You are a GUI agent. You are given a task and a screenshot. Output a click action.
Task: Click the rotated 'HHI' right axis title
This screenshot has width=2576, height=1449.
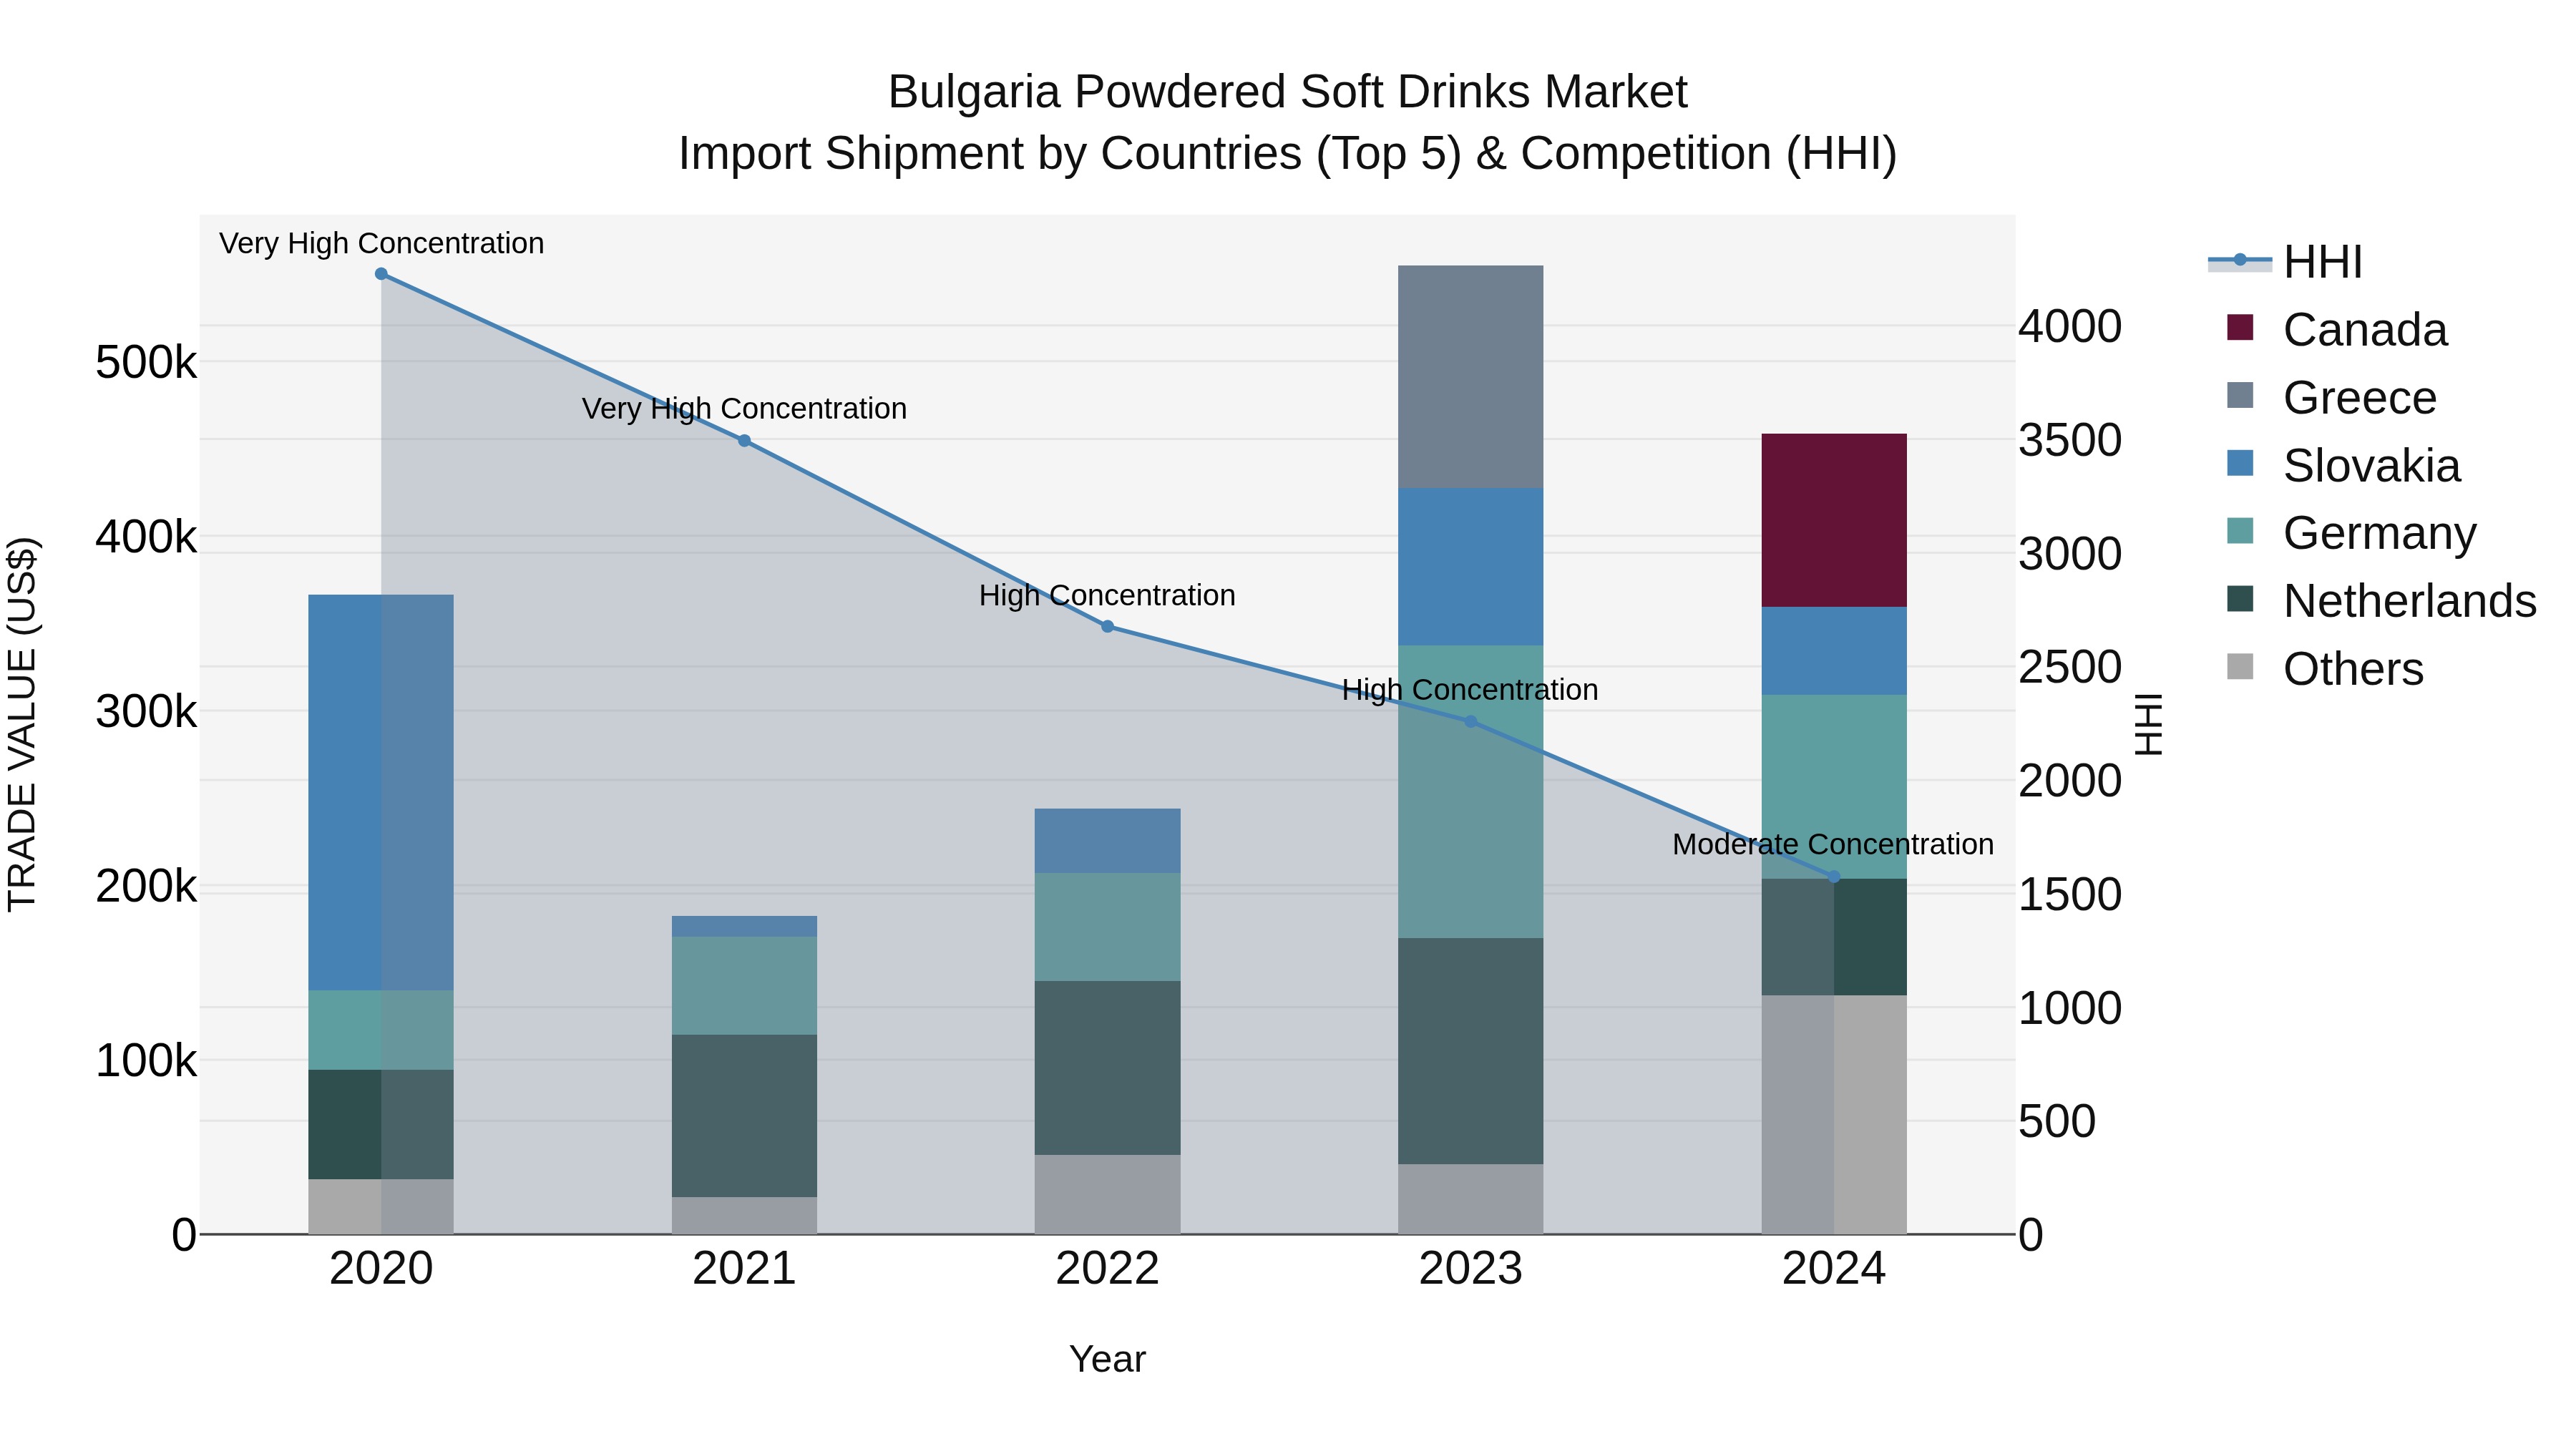(2148, 725)
